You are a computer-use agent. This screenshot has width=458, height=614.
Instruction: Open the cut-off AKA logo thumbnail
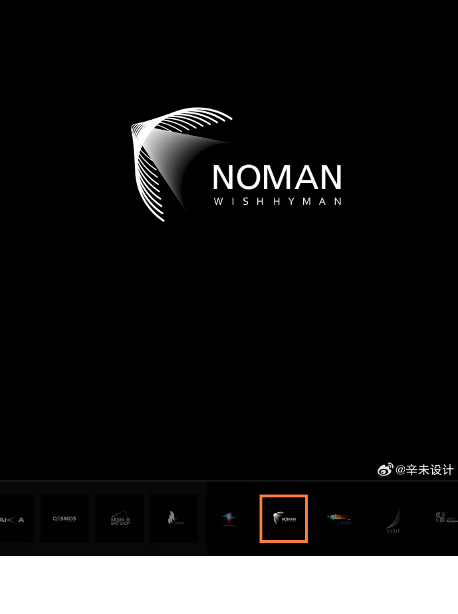pyautogui.click(x=17, y=518)
